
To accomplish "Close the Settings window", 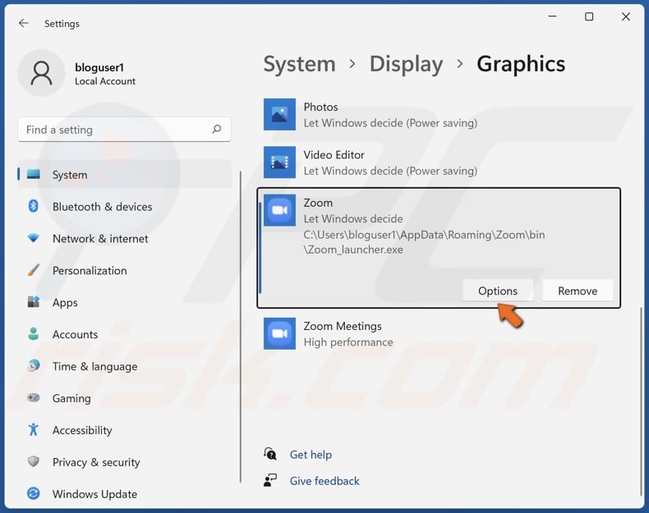I will (626, 16).
